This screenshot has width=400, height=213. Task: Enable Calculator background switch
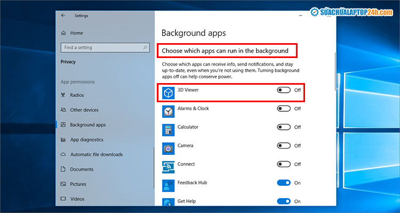284,127
